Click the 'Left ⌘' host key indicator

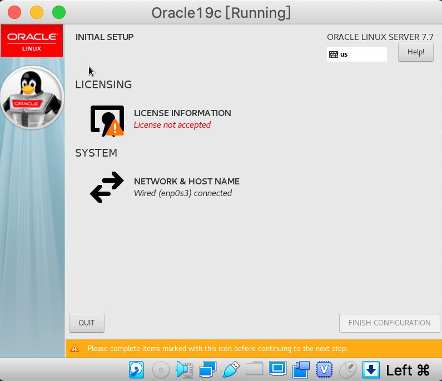pyautogui.click(x=408, y=370)
